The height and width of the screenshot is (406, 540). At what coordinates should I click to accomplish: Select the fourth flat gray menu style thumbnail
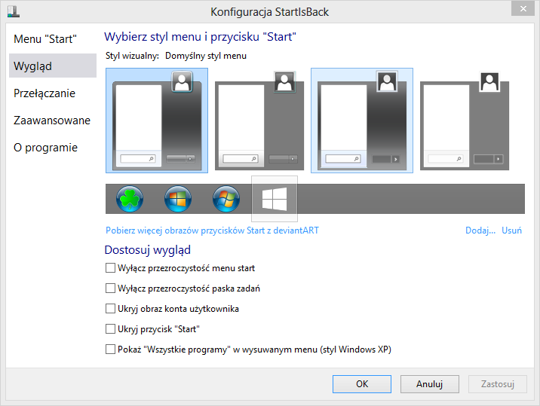[465, 121]
